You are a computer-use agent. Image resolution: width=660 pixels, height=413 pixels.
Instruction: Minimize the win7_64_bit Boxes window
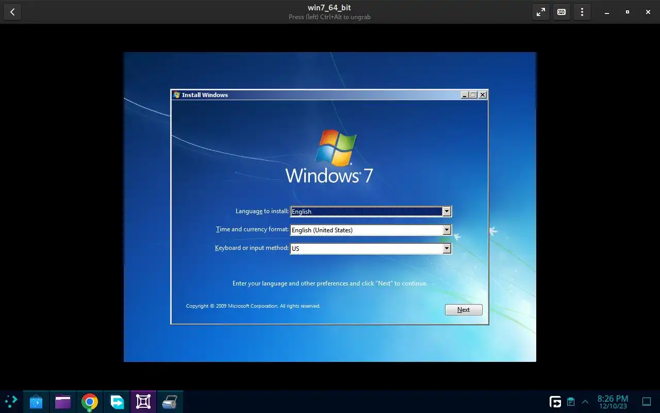click(x=607, y=12)
